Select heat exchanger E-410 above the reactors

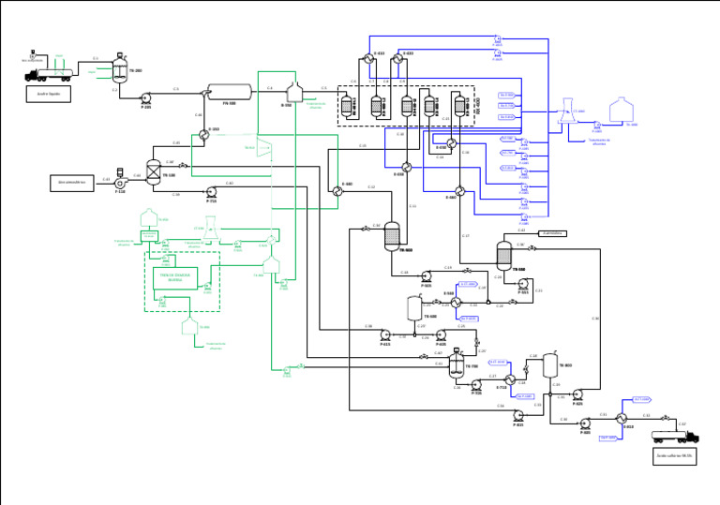368,59
